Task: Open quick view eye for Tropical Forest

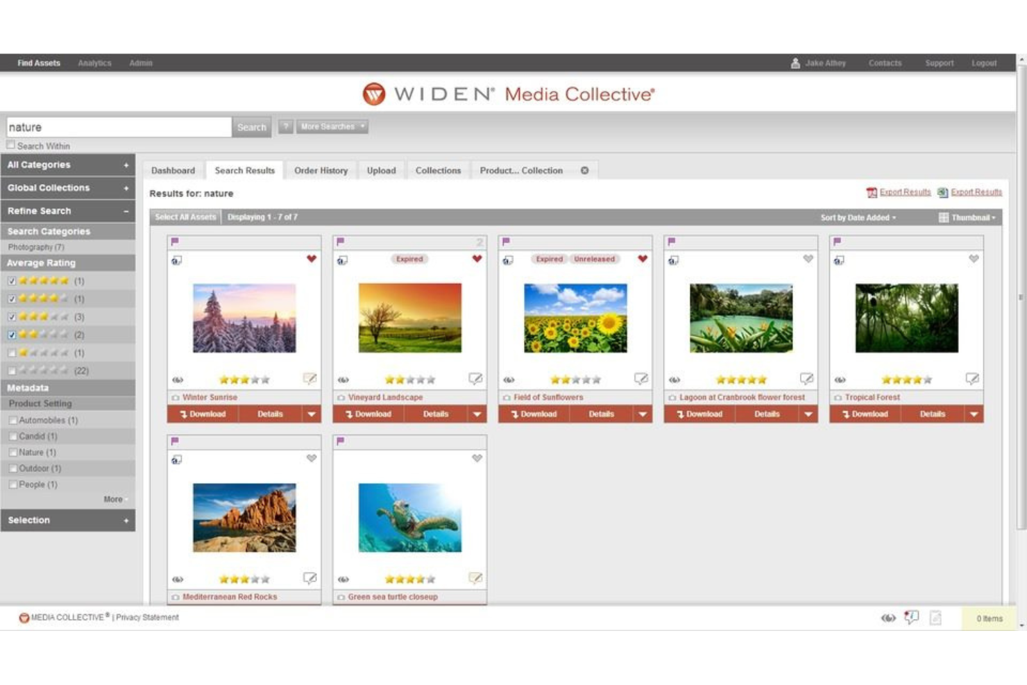Action: tap(840, 380)
